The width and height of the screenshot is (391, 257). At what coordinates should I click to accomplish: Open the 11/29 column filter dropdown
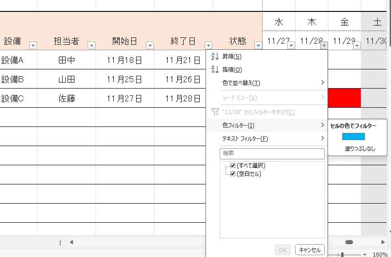click(357, 45)
